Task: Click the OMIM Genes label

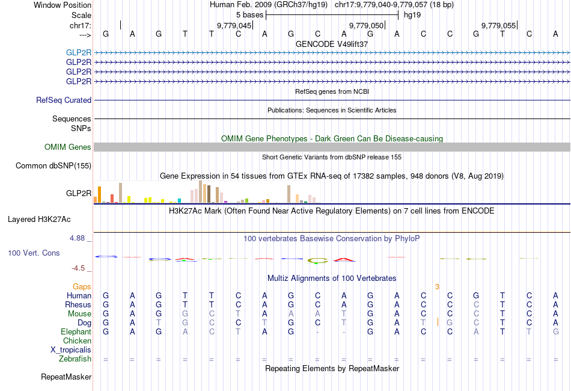Action: 68,147
